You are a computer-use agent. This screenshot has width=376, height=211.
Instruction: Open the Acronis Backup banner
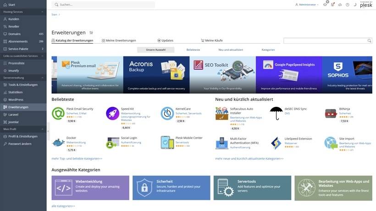[x=156, y=75]
